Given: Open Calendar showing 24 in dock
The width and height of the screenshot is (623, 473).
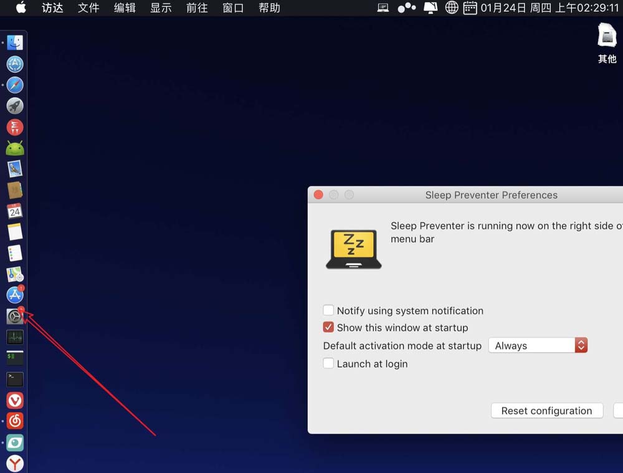Looking at the screenshot, I should point(15,211).
